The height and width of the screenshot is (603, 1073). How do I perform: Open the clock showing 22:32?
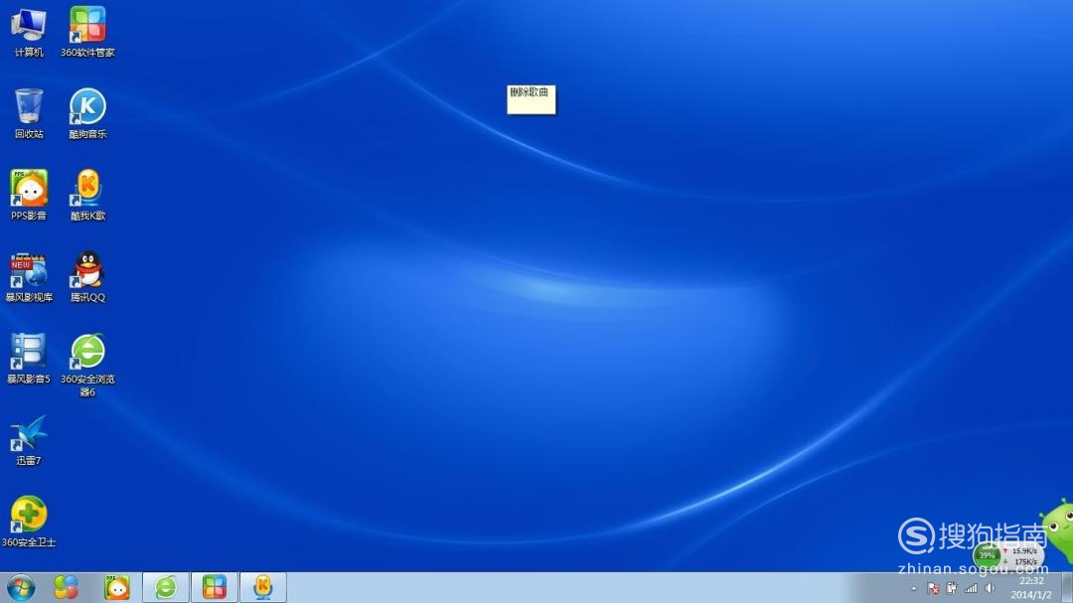pos(1031,588)
